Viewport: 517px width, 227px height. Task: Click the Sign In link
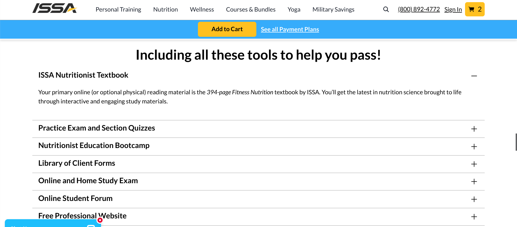tap(453, 10)
